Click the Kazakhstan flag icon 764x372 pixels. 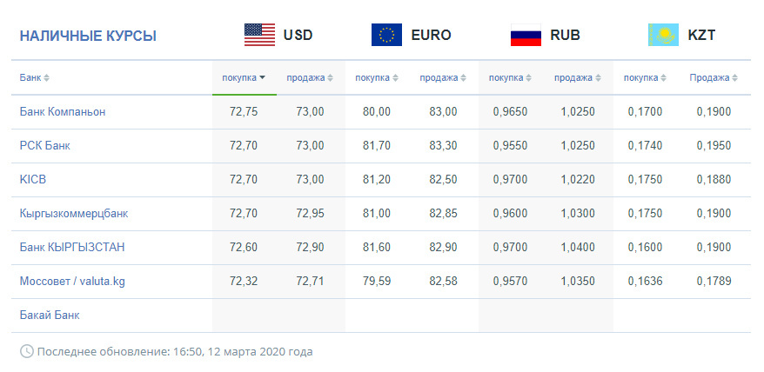pyautogui.click(x=663, y=35)
